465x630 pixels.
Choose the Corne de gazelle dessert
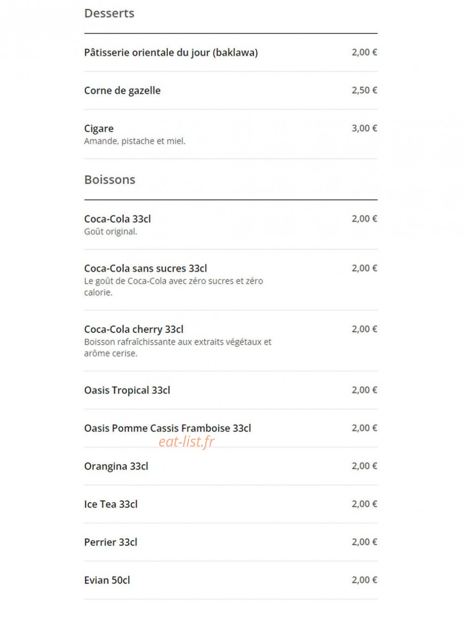tap(230, 91)
